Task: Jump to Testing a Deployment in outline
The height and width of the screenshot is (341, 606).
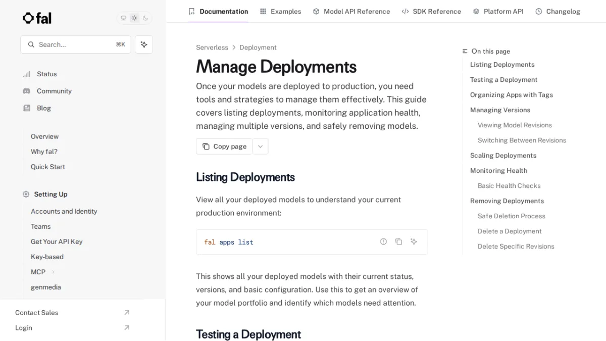Action: click(x=503, y=80)
